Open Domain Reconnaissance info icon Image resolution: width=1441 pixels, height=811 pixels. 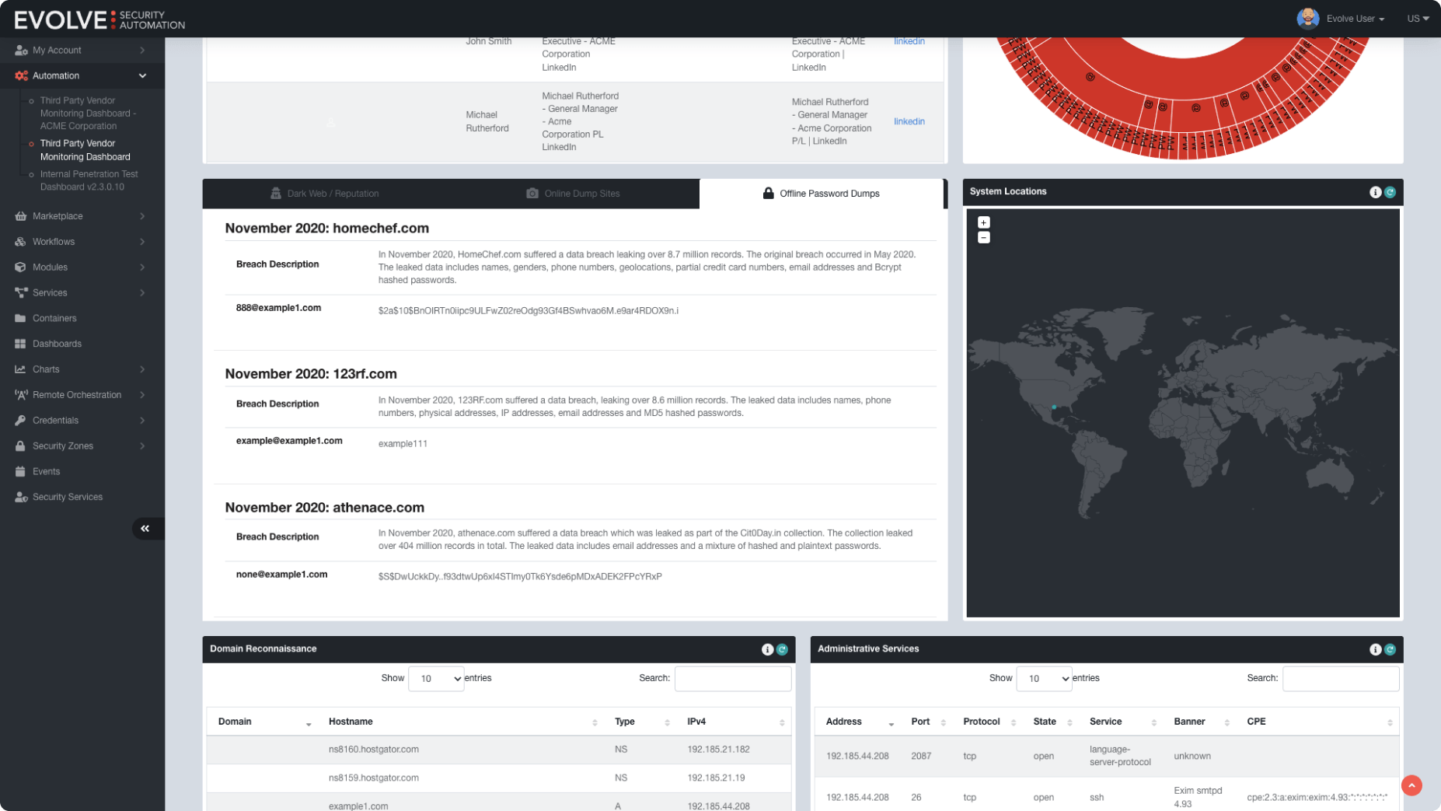coord(767,649)
